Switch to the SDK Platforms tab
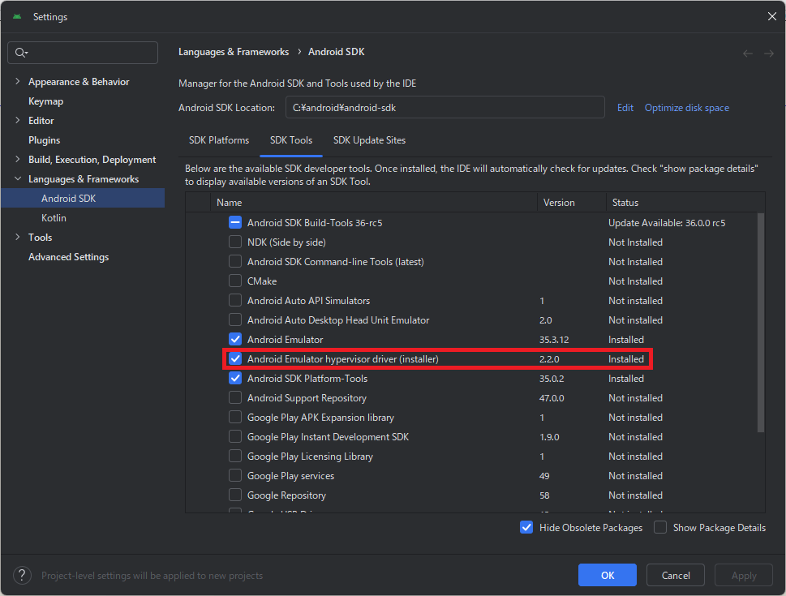Viewport: 786px width, 596px height. 219,140
